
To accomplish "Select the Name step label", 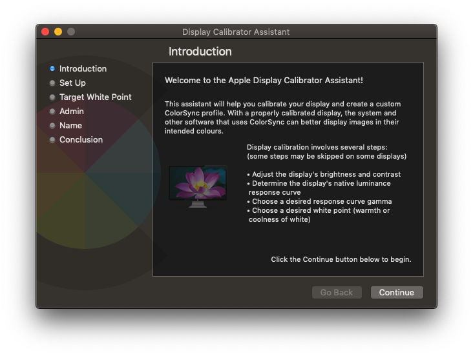I will pyautogui.click(x=70, y=125).
